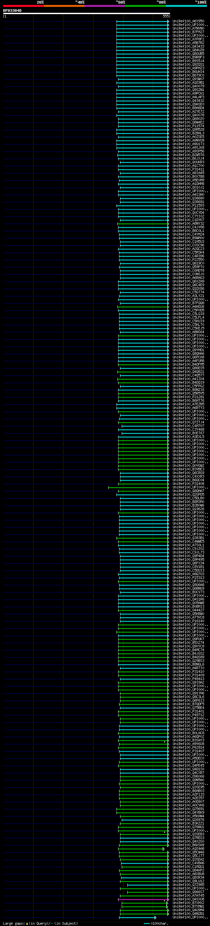Select label UniRef100_Q4SXU8
The height and width of the screenshot is (926, 210).
[x=188, y=899]
